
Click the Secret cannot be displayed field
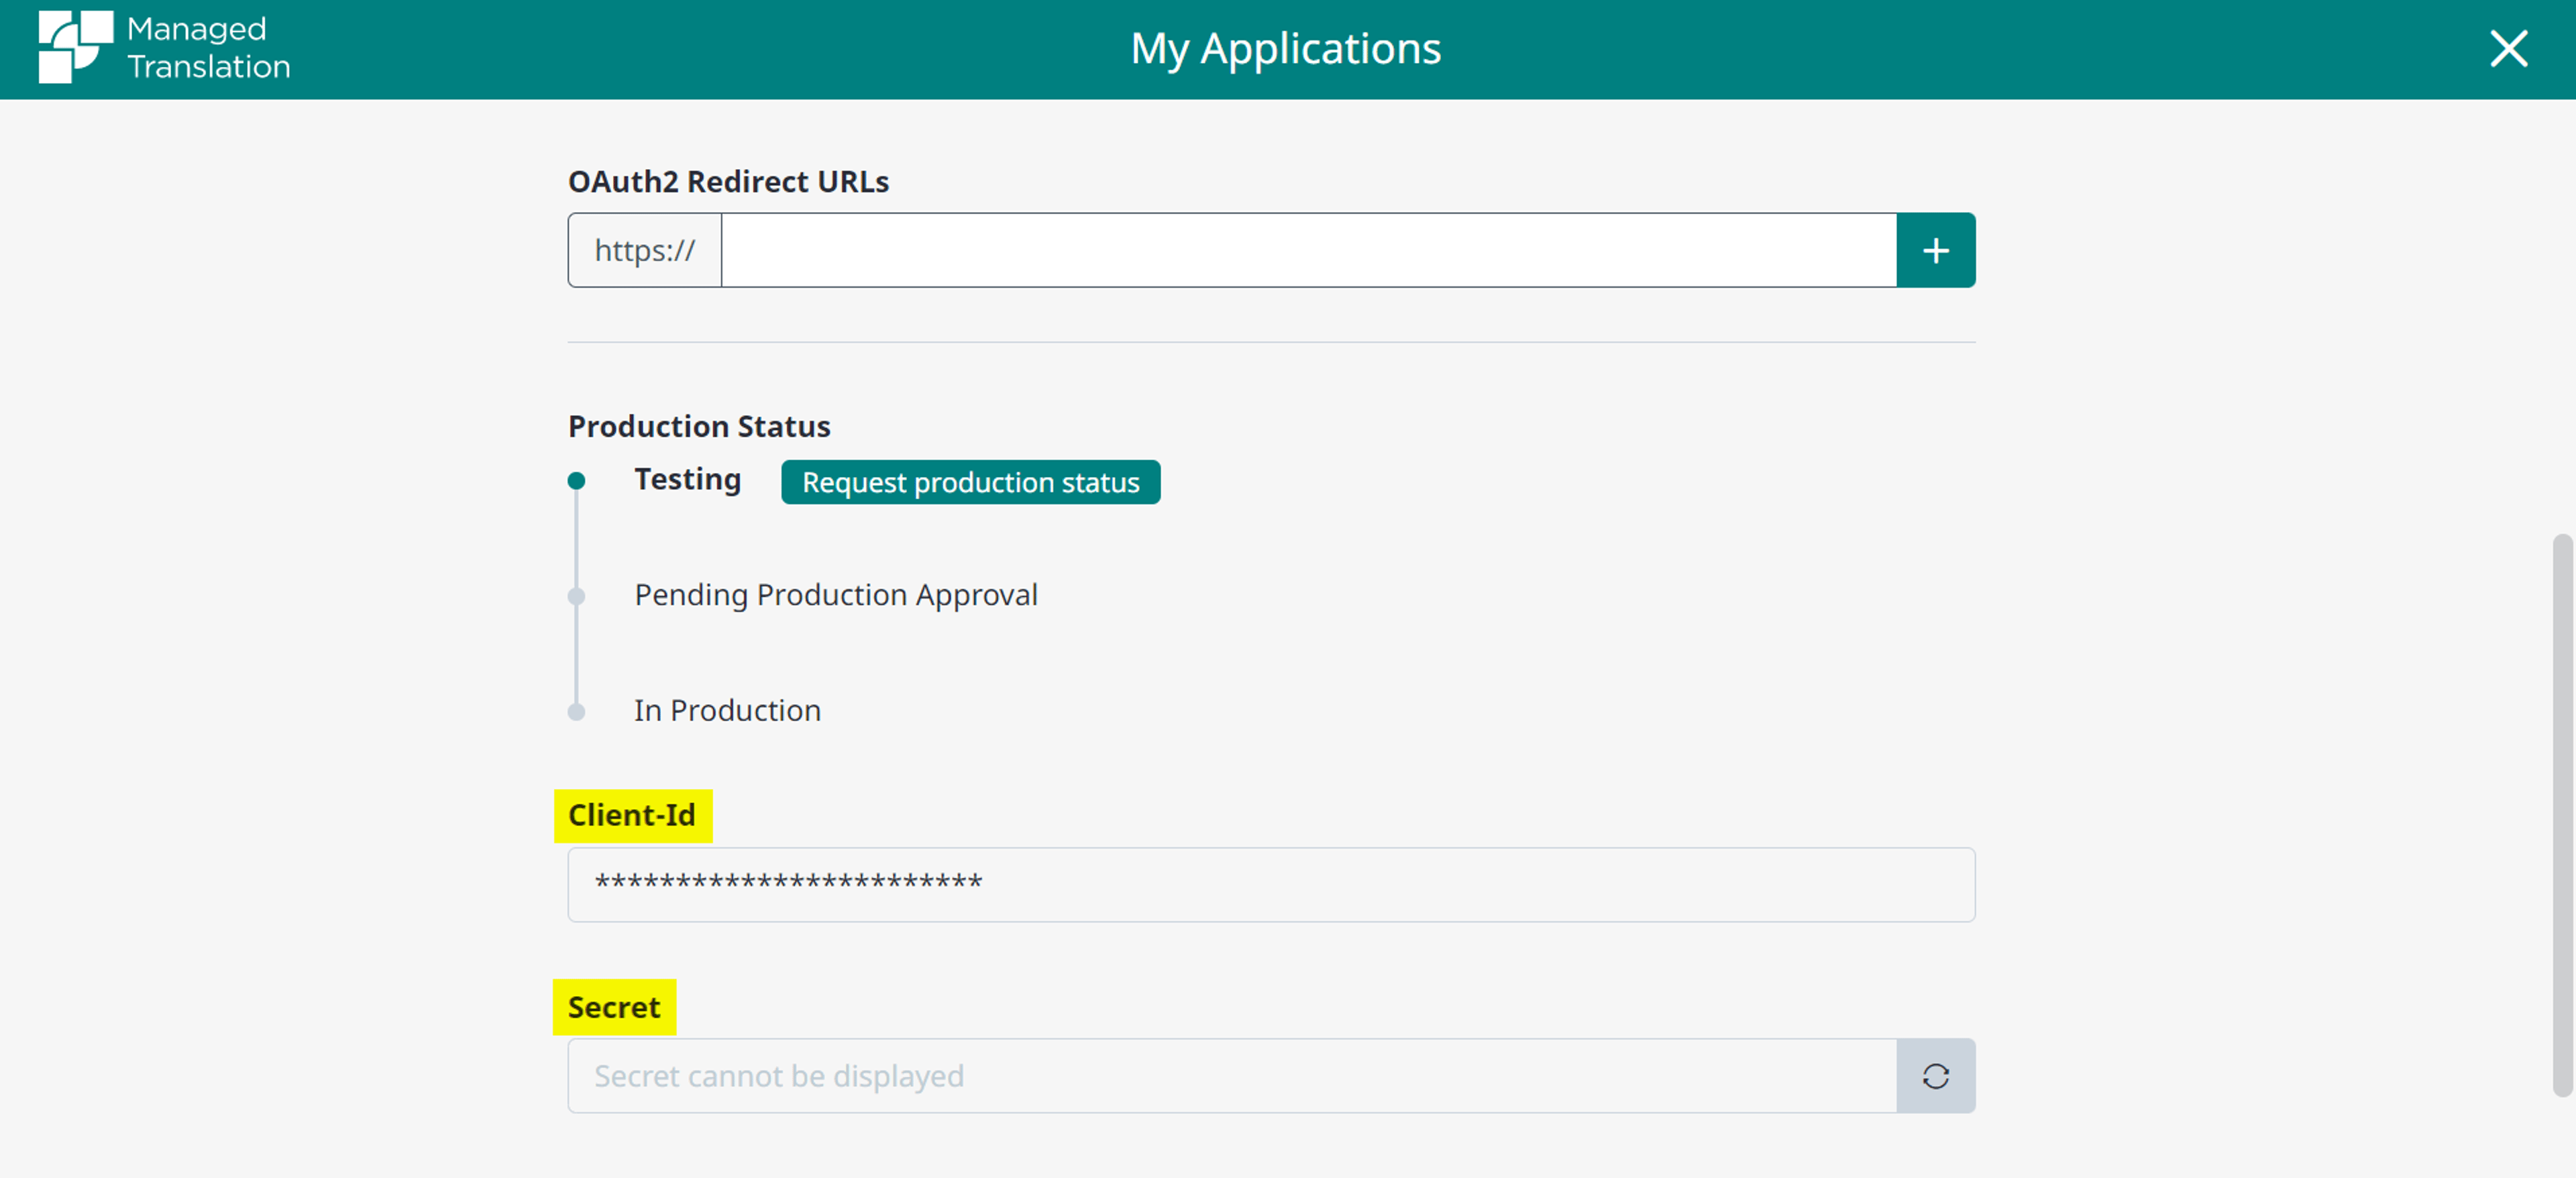click(x=1232, y=1076)
